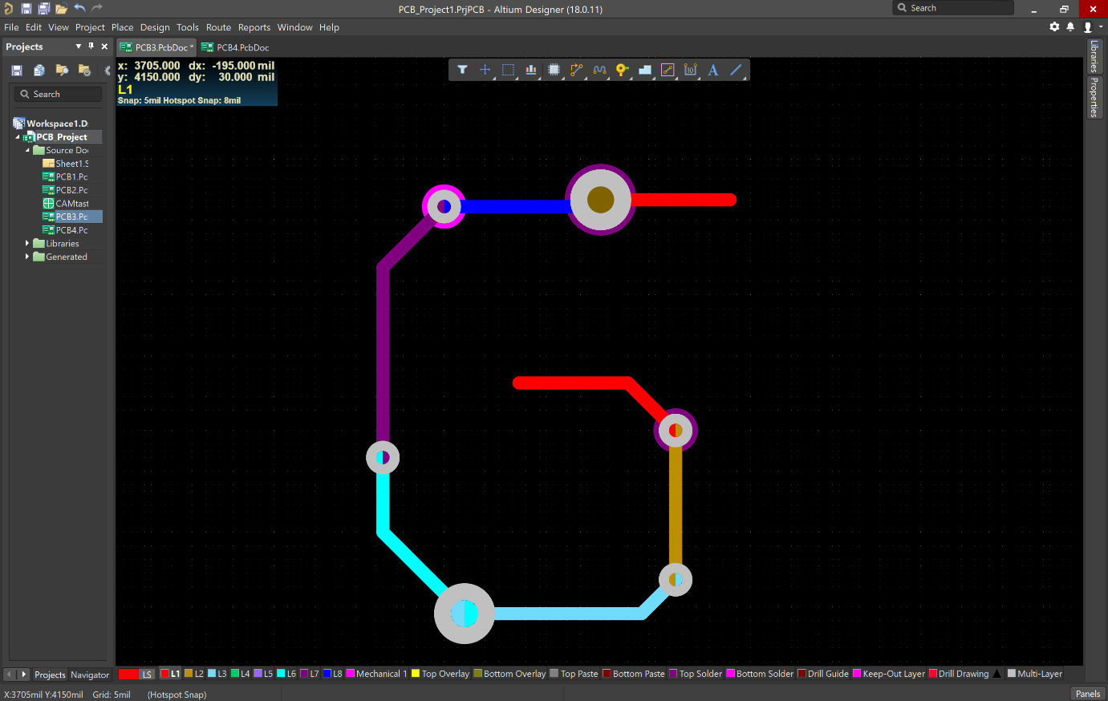The height and width of the screenshot is (701, 1108).
Task: Expand the Libraries folder in project tree
Action: [x=27, y=243]
